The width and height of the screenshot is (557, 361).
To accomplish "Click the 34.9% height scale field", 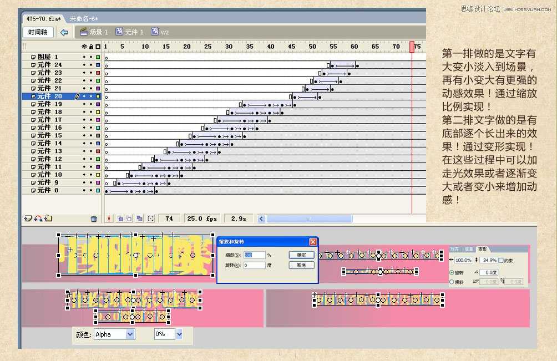I will [489, 260].
